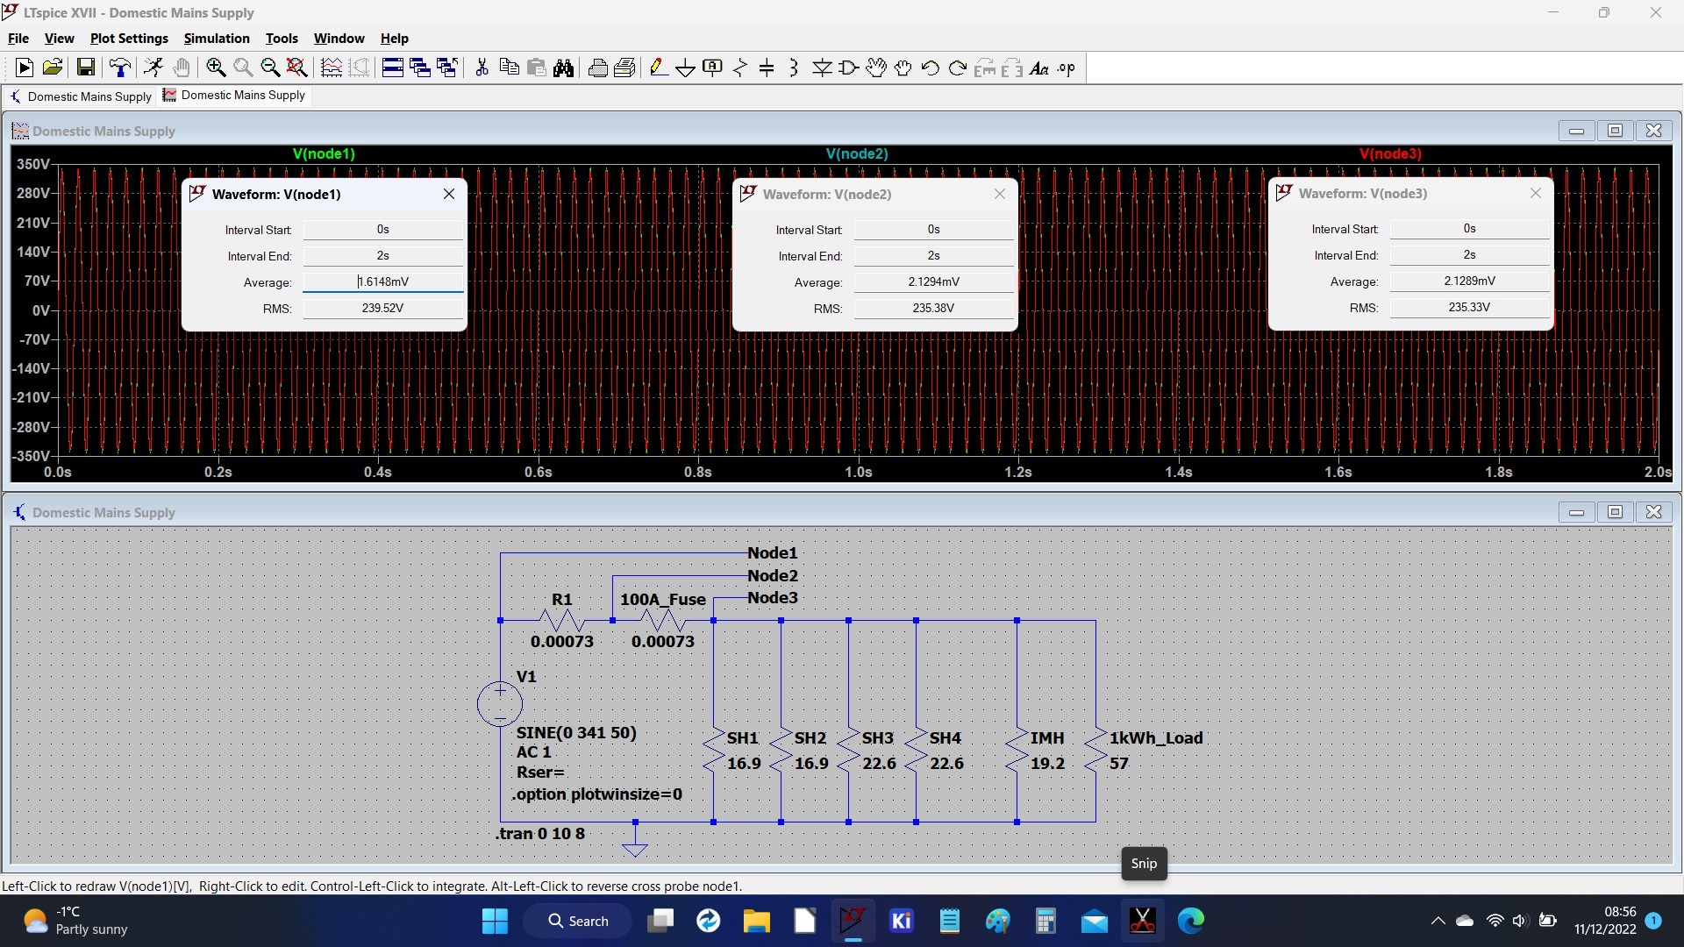Click the Redo arrow icon
This screenshot has width=1684, height=947.
(x=958, y=68)
